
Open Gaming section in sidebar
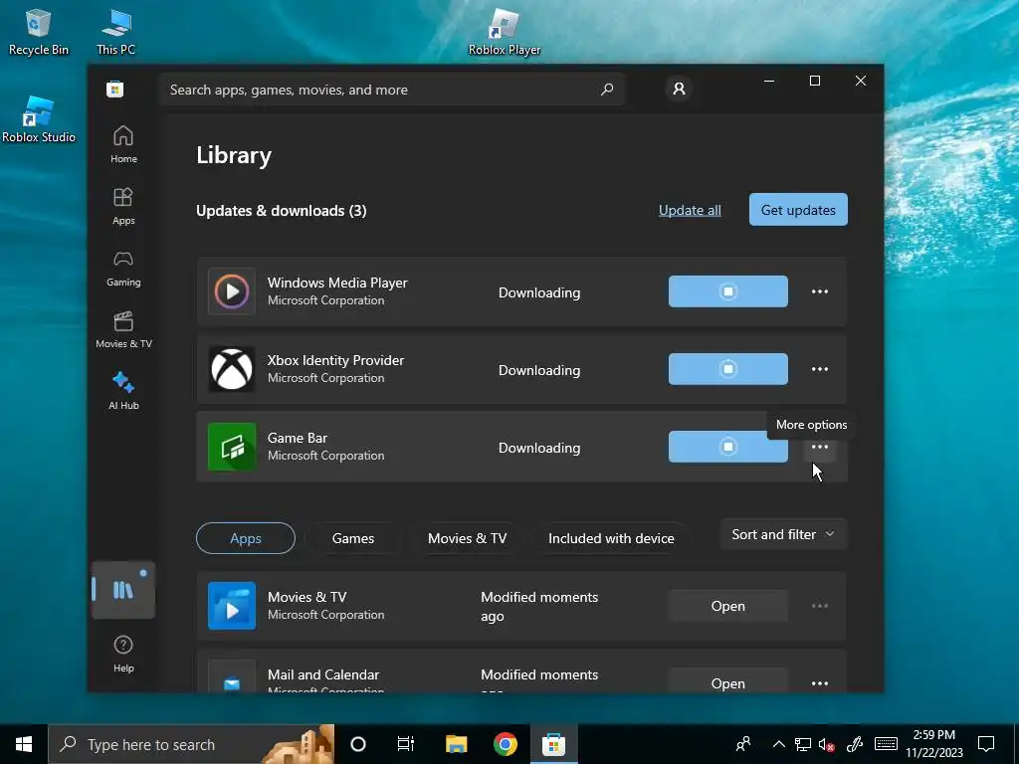(123, 269)
